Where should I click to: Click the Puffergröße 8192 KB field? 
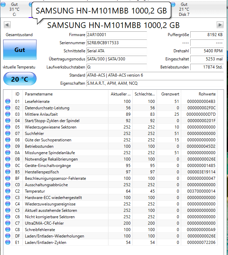(207, 35)
